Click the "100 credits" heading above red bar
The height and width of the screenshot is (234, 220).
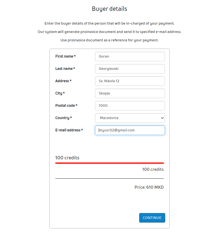pyautogui.click(x=67, y=158)
